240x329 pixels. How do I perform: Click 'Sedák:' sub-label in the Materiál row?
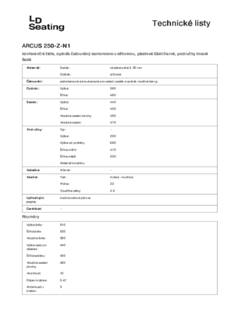[x=65, y=68]
